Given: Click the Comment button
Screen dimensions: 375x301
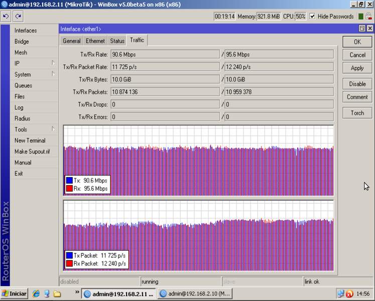Looking at the screenshot, I should point(357,97).
